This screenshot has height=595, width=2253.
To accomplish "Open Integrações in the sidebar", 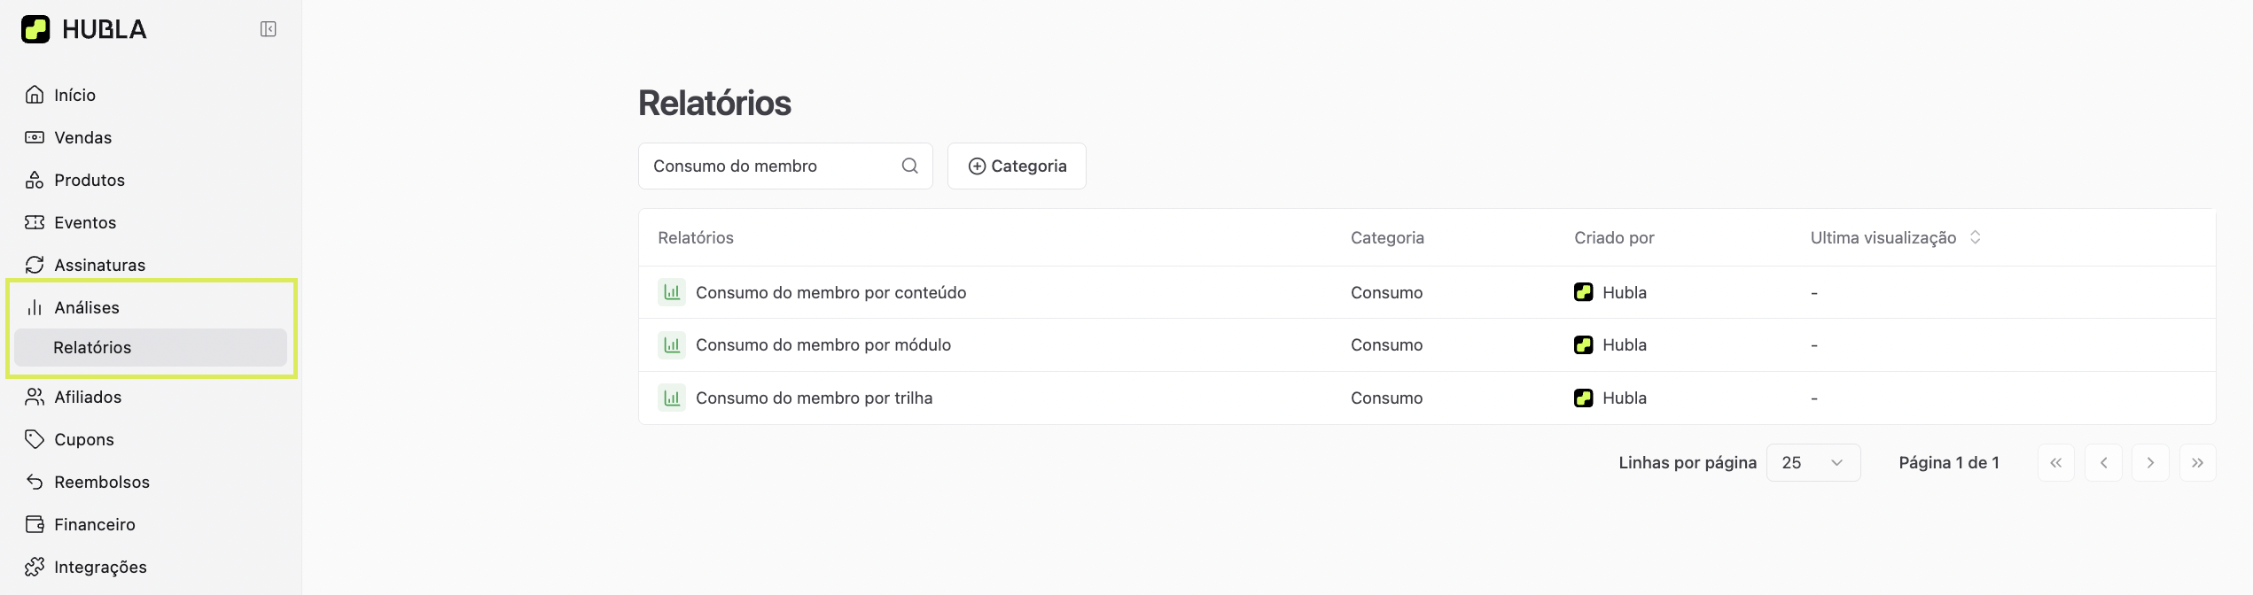I will coord(100,567).
